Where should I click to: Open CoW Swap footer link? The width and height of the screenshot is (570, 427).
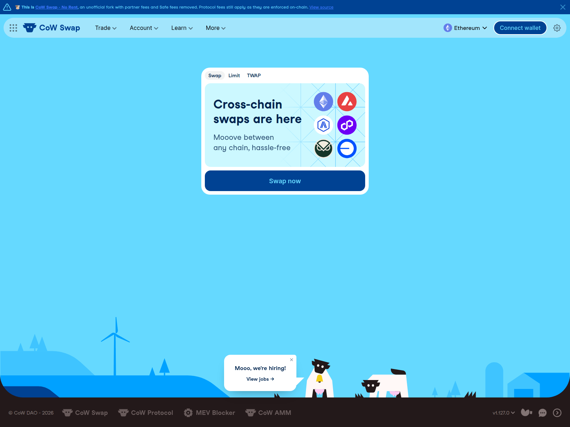[x=85, y=413]
